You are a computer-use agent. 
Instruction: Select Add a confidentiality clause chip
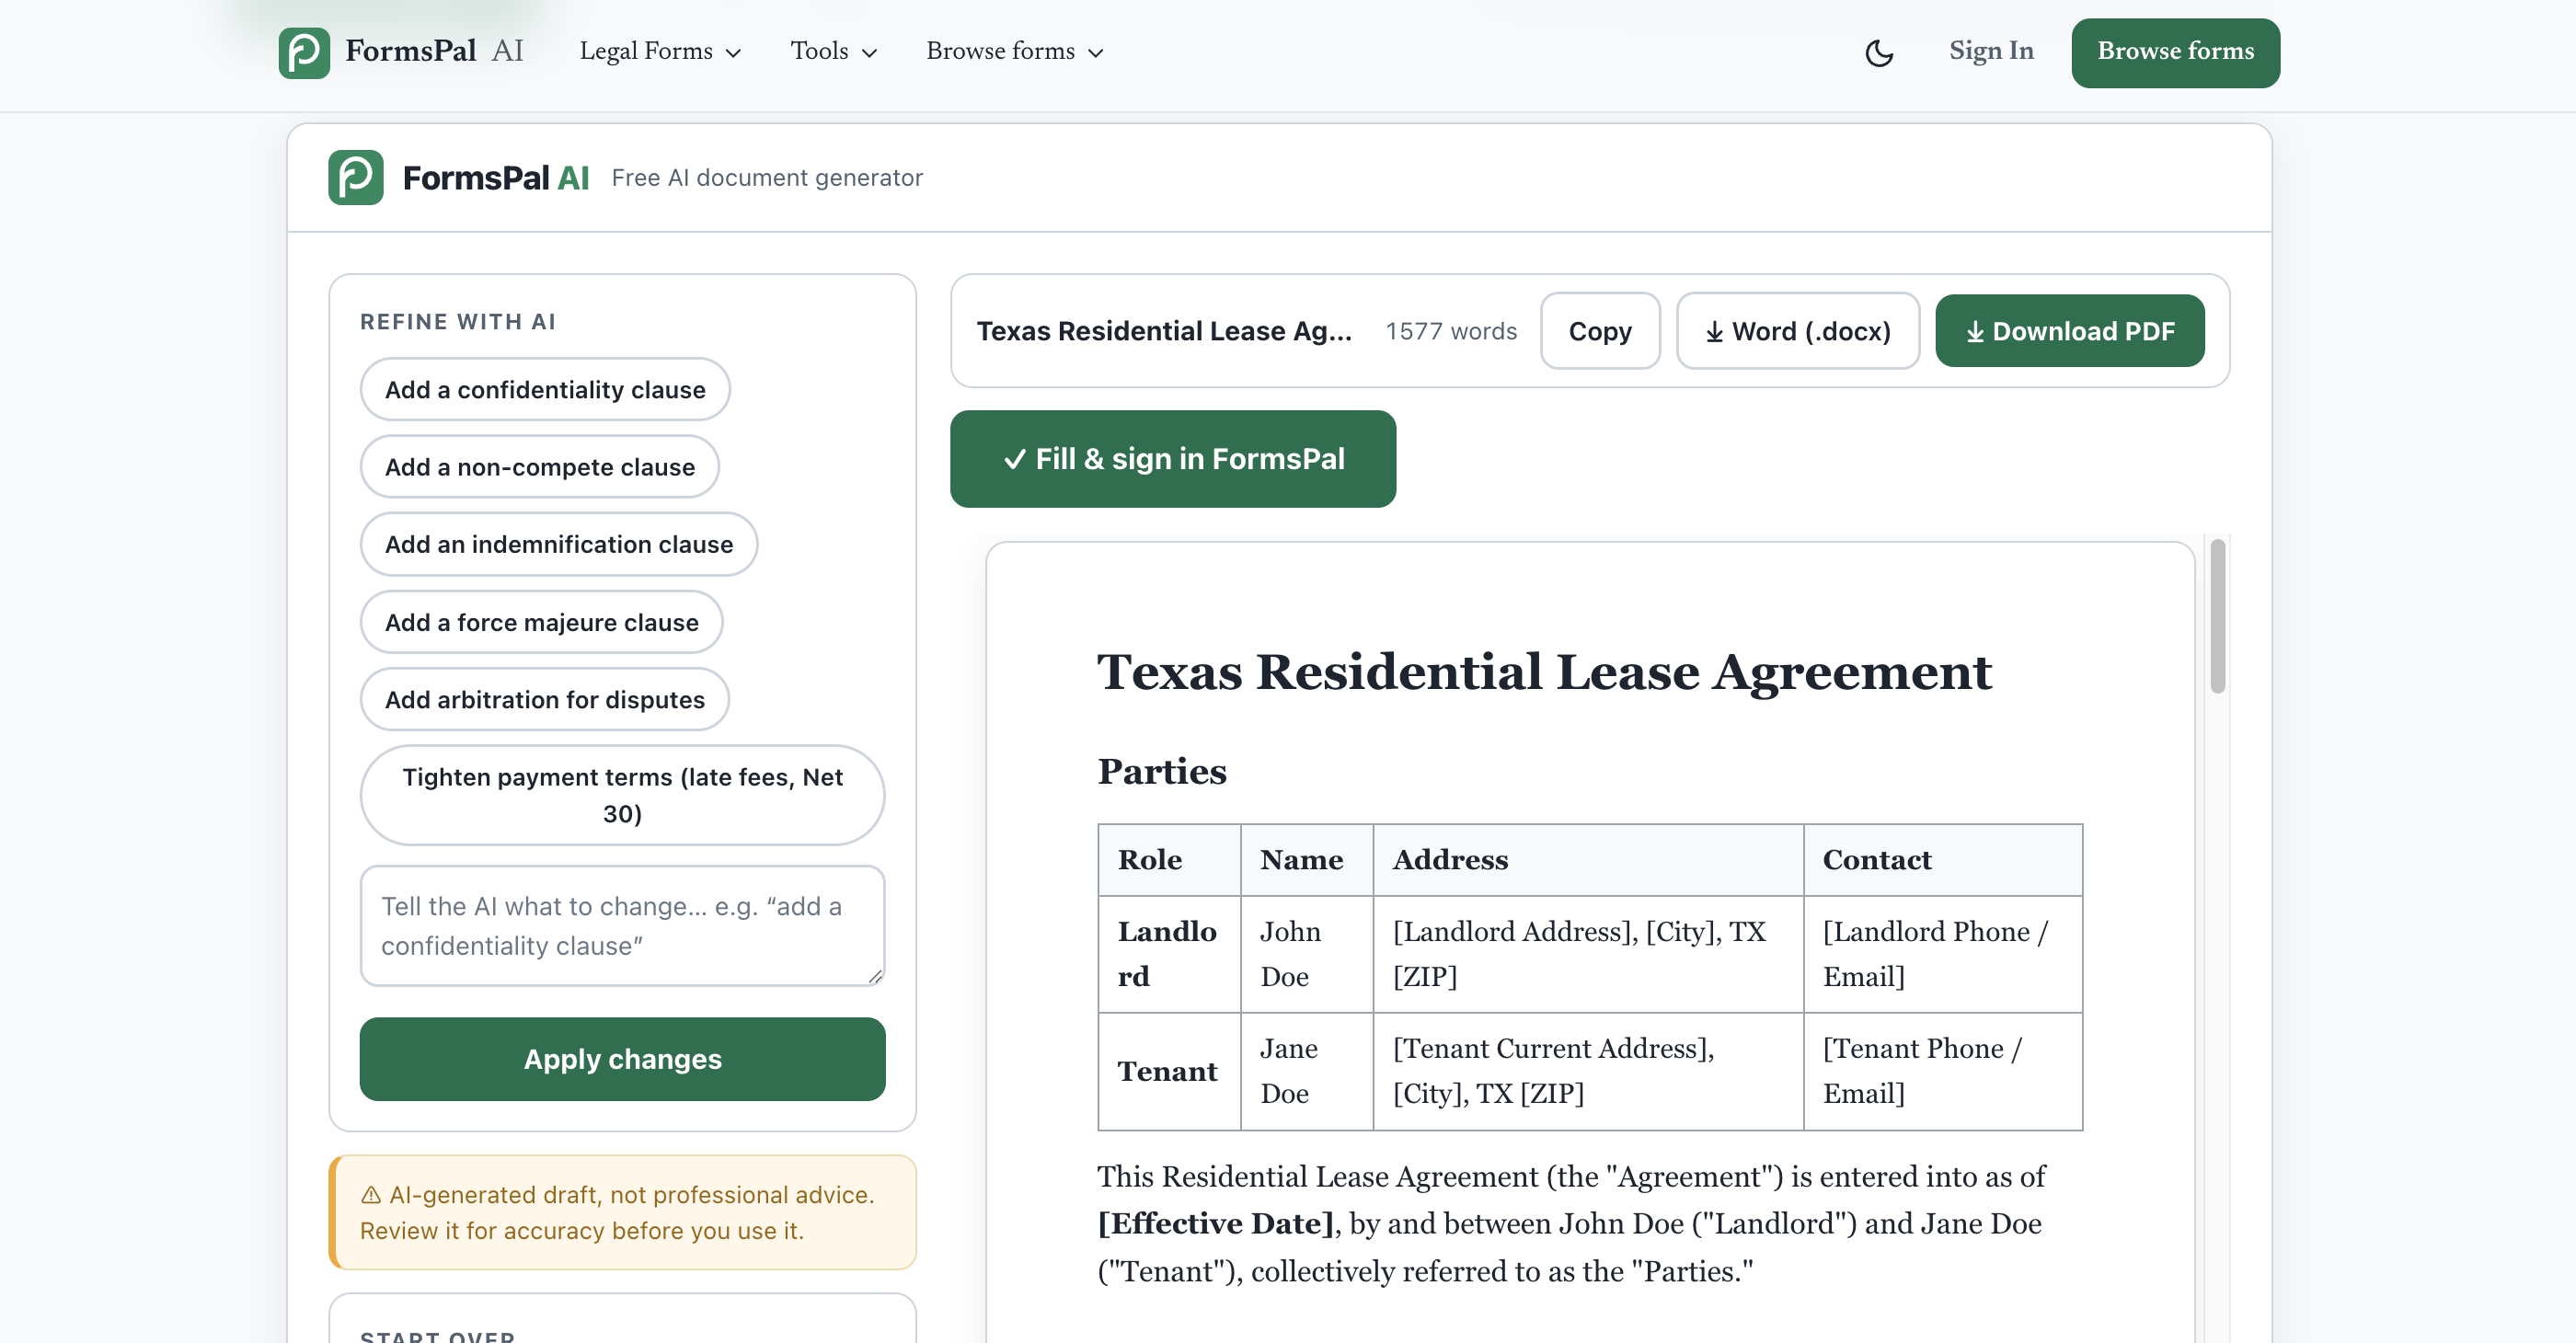coord(545,390)
